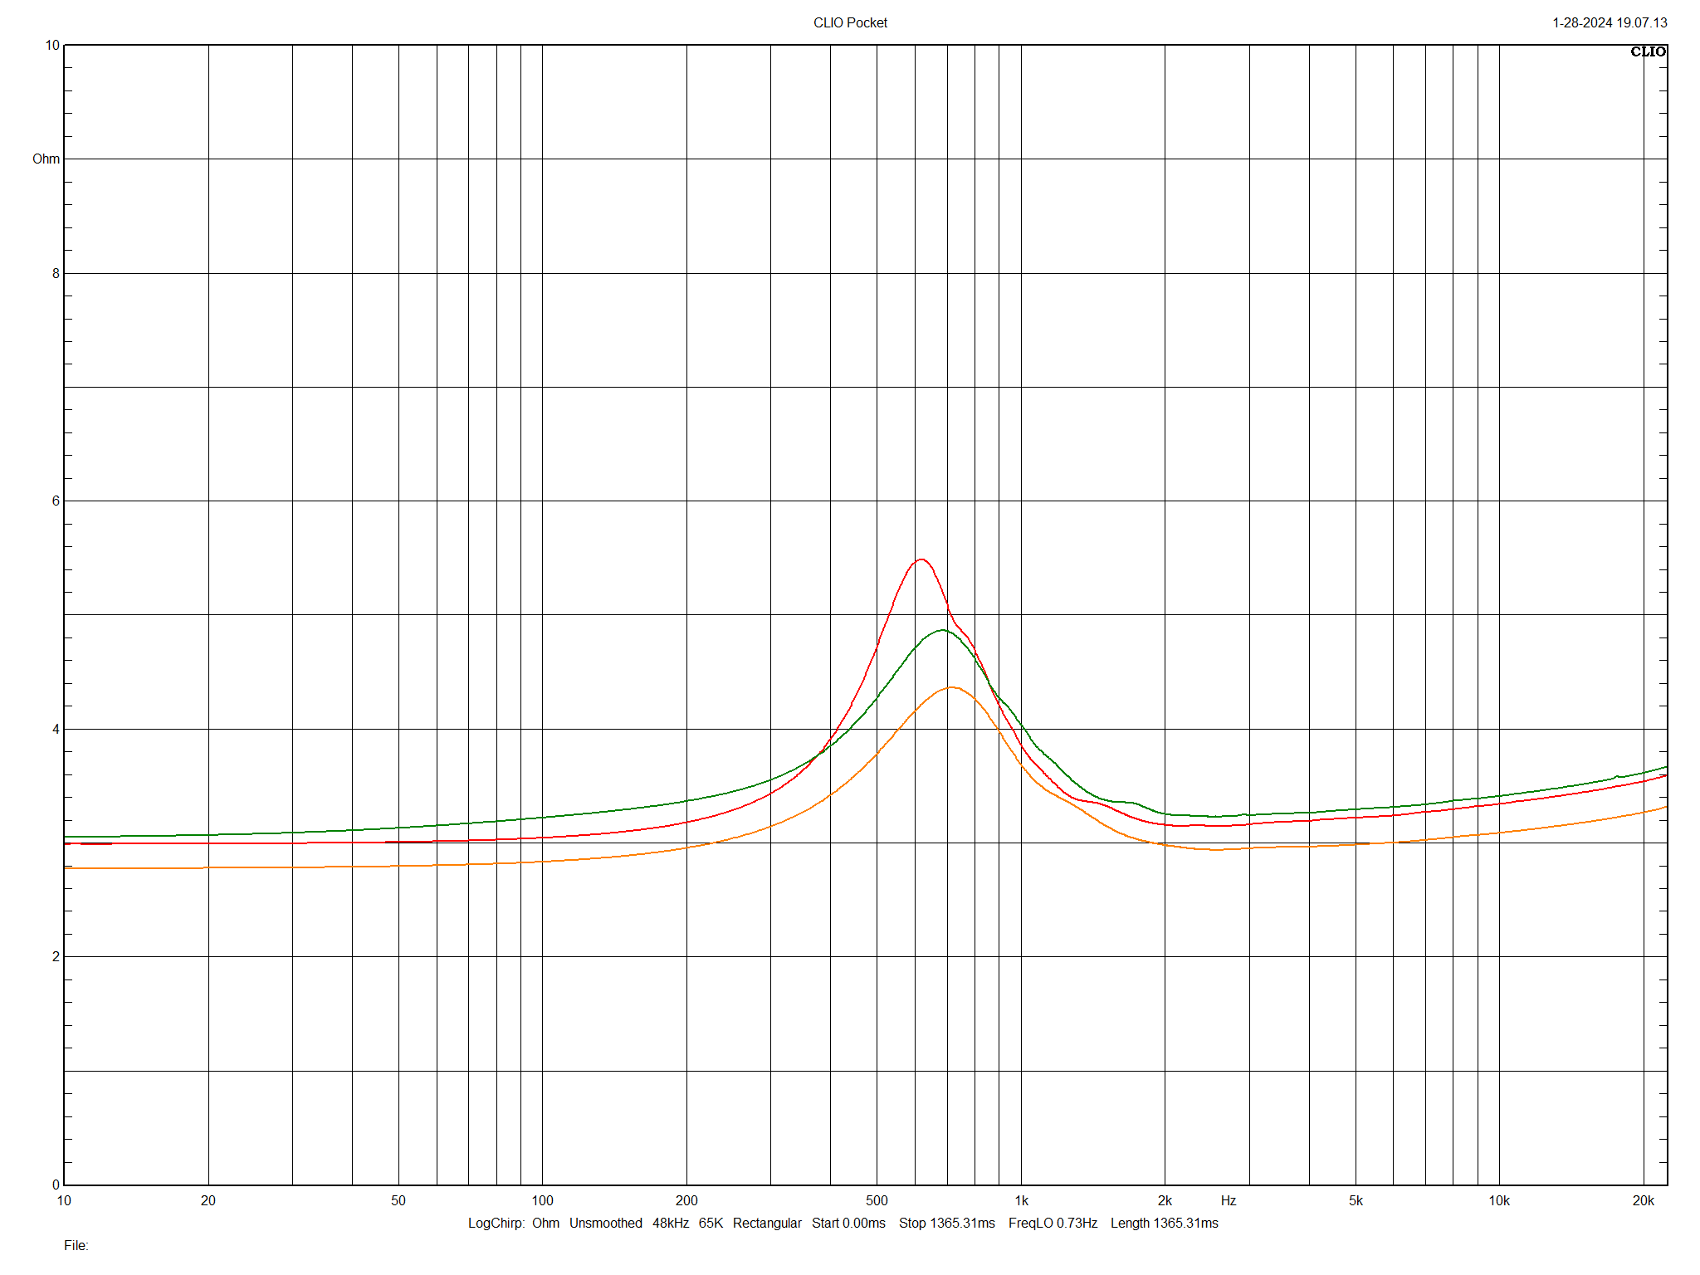Click the x-axis frequency label 2k
The width and height of the screenshot is (1700, 1275).
coord(1165,1200)
